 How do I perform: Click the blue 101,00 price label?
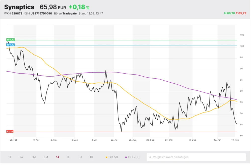(11, 45)
